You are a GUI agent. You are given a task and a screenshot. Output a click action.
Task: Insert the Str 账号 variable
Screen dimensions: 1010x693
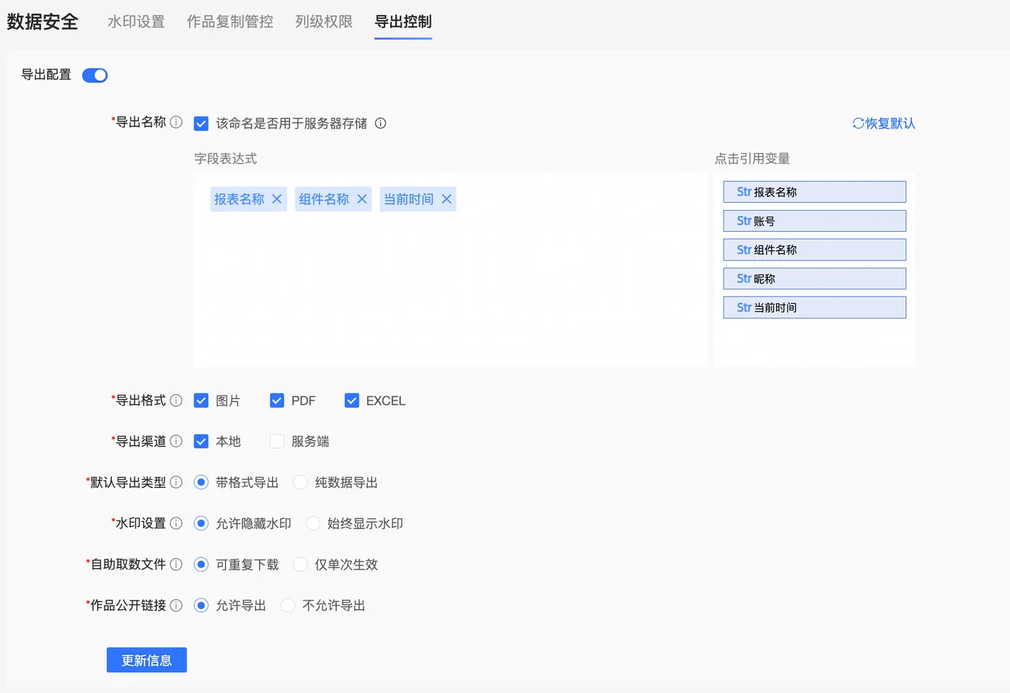coord(814,220)
